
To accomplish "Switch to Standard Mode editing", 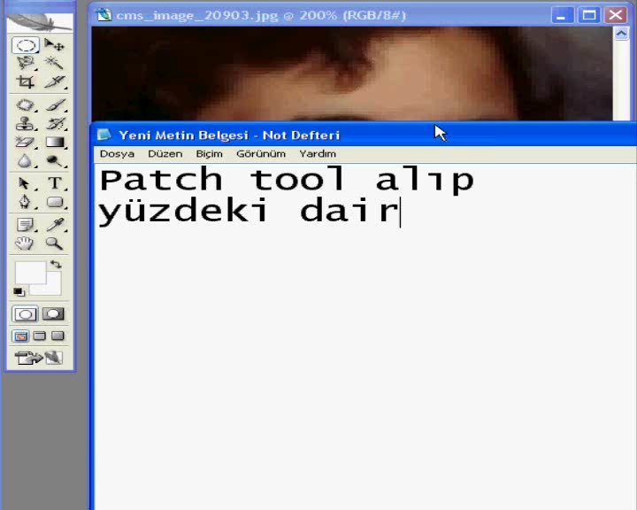I will [x=25, y=314].
